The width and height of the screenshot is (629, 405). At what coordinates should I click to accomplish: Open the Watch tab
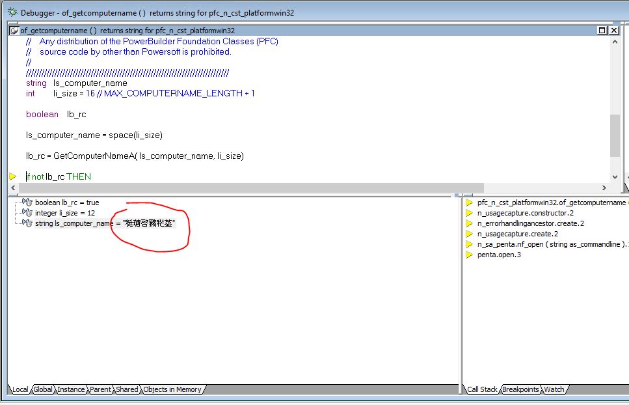(x=554, y=389)
